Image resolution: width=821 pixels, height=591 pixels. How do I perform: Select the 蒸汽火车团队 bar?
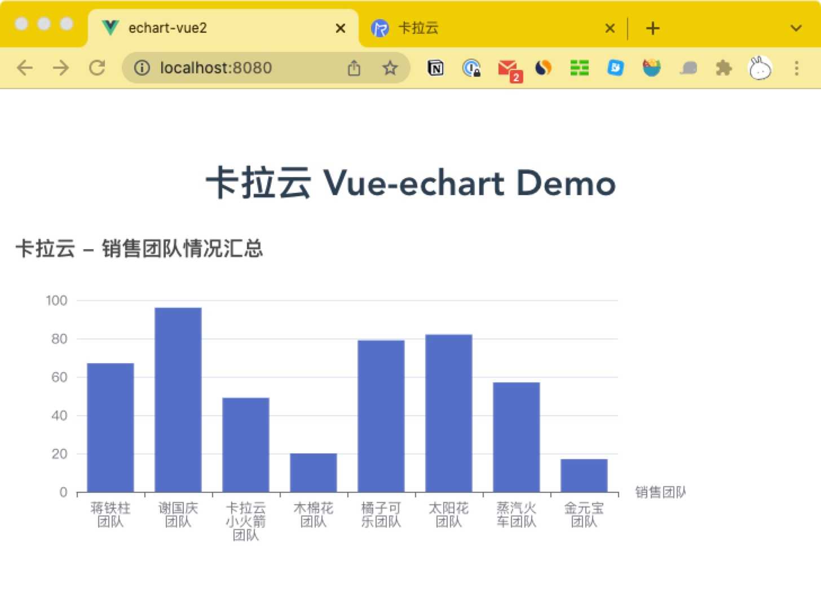517,437
